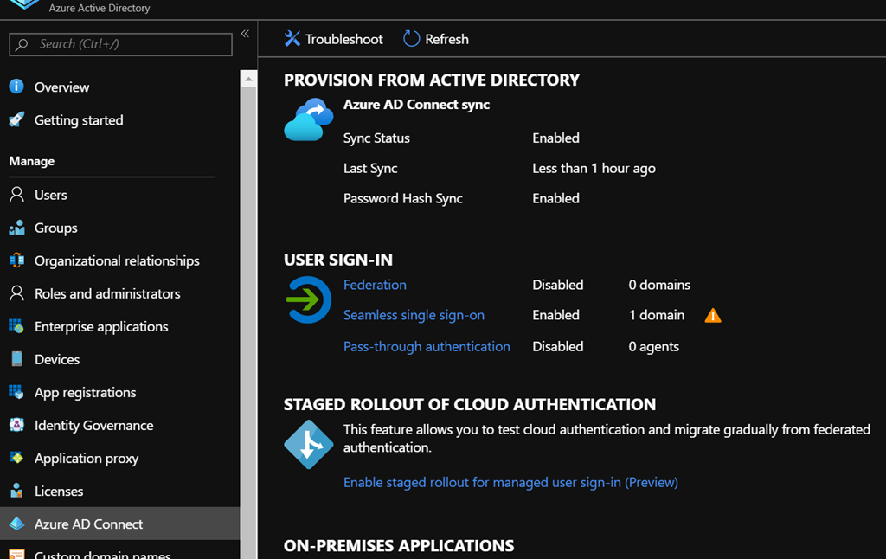
Task: Click the Identity Governance icon
Action: tap(16, 425)
